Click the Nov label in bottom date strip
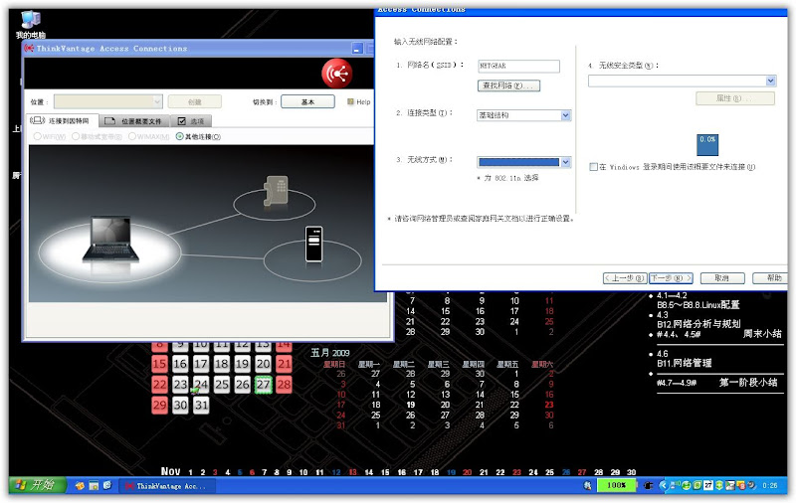The height and width of the screenshot is (503, 796). coord(170,471)
